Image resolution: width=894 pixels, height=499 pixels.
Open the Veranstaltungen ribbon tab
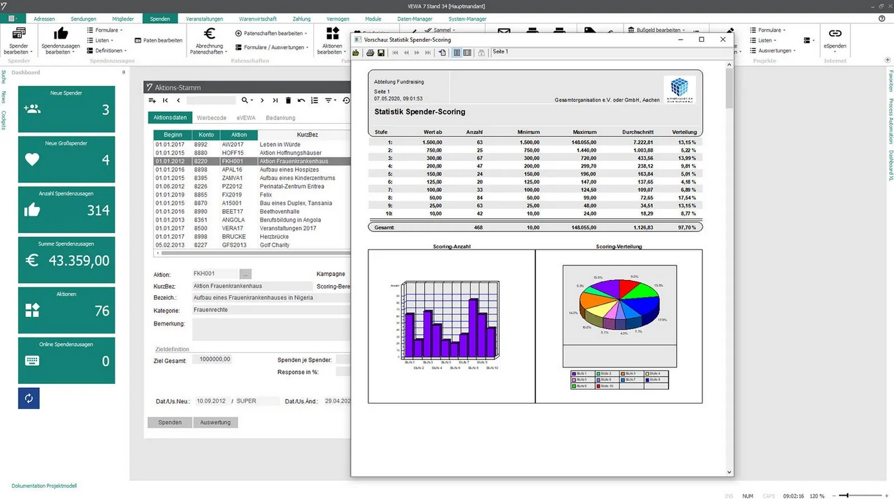205,19
